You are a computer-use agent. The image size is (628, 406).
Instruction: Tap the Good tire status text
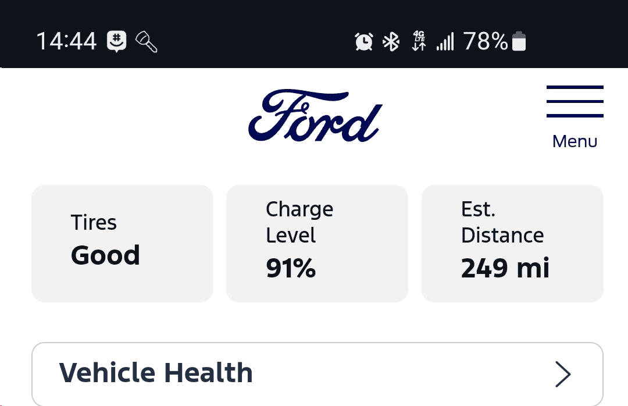point(105,255)
